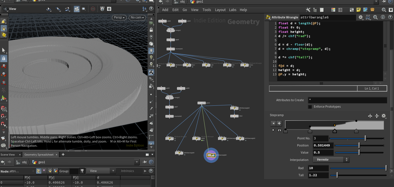Image resolution: width=394 pixels, height=187 pixels.
Task: Search parameters with magnifier icon
Action: click(375, 17)
